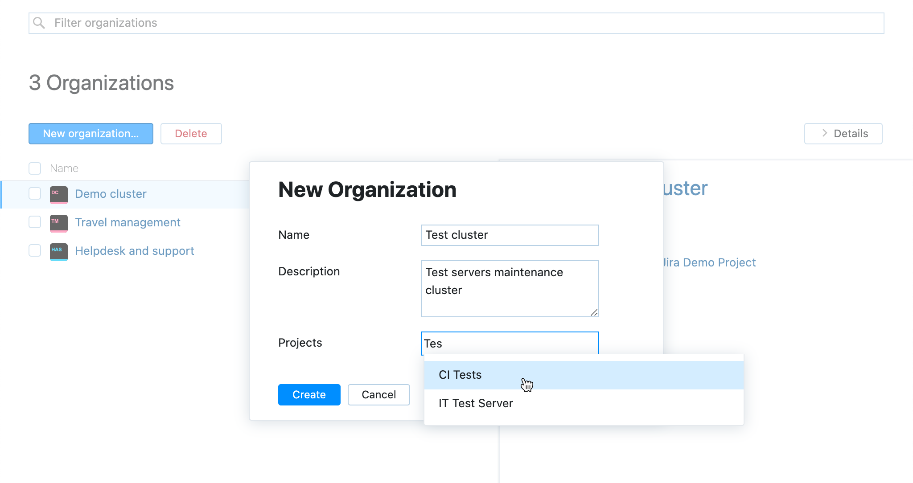913x483 pixels.
Task: Open the Jira Demo Project link
Action: 709,262
